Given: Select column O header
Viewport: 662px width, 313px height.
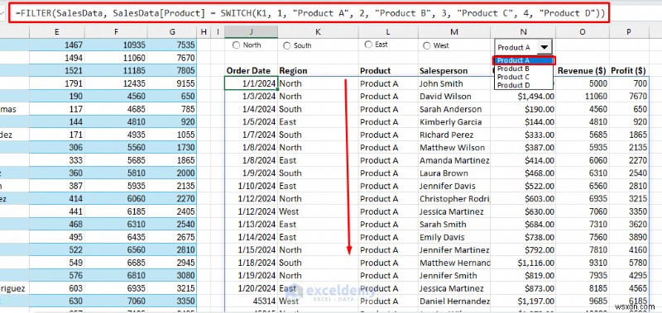Looking at the screenshot, I should (583, 31).
